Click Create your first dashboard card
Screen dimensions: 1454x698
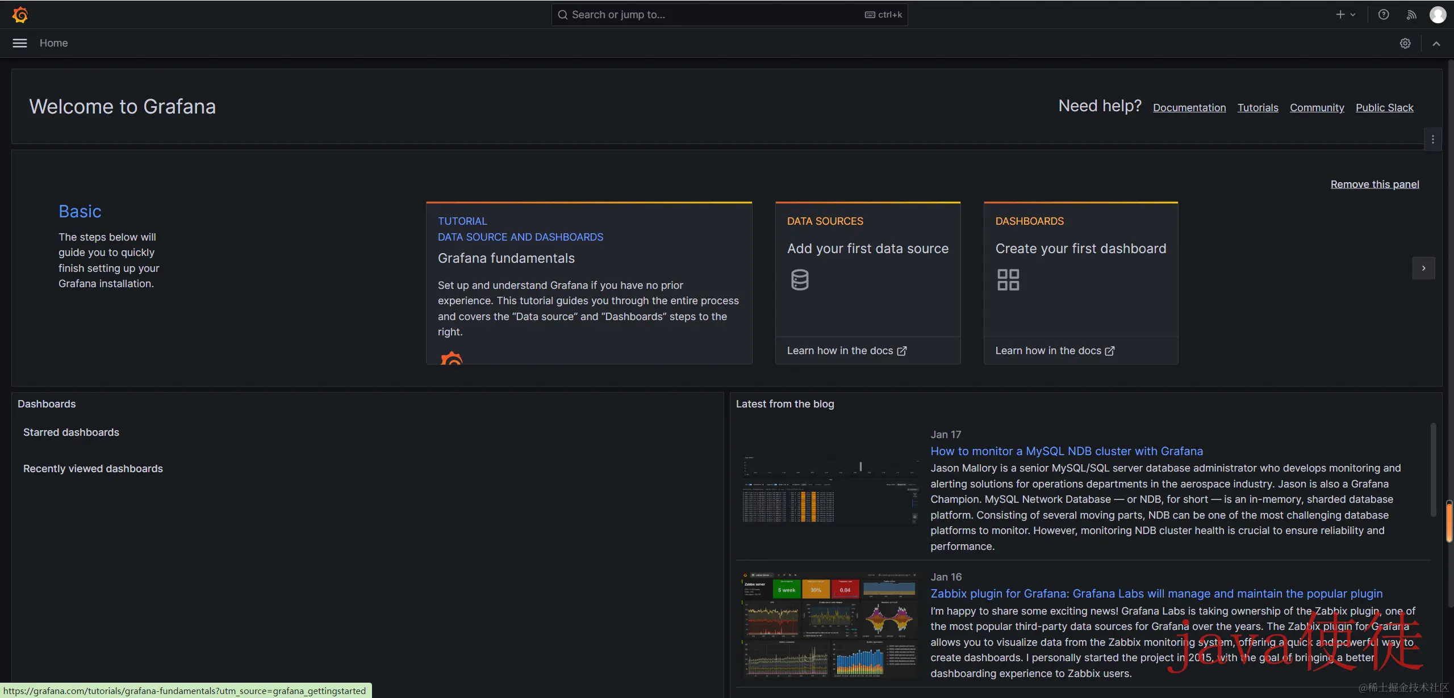(x=1081, y=269)
